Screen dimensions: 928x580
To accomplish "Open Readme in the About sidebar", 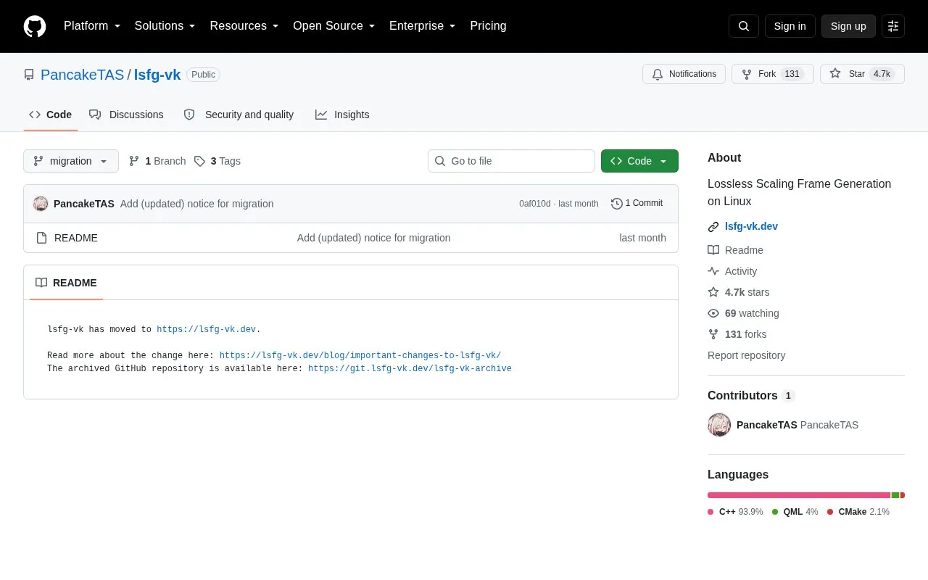I will (x=736, y=250).
